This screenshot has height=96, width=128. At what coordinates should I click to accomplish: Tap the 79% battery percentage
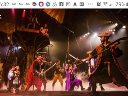[x=120, y=4]
